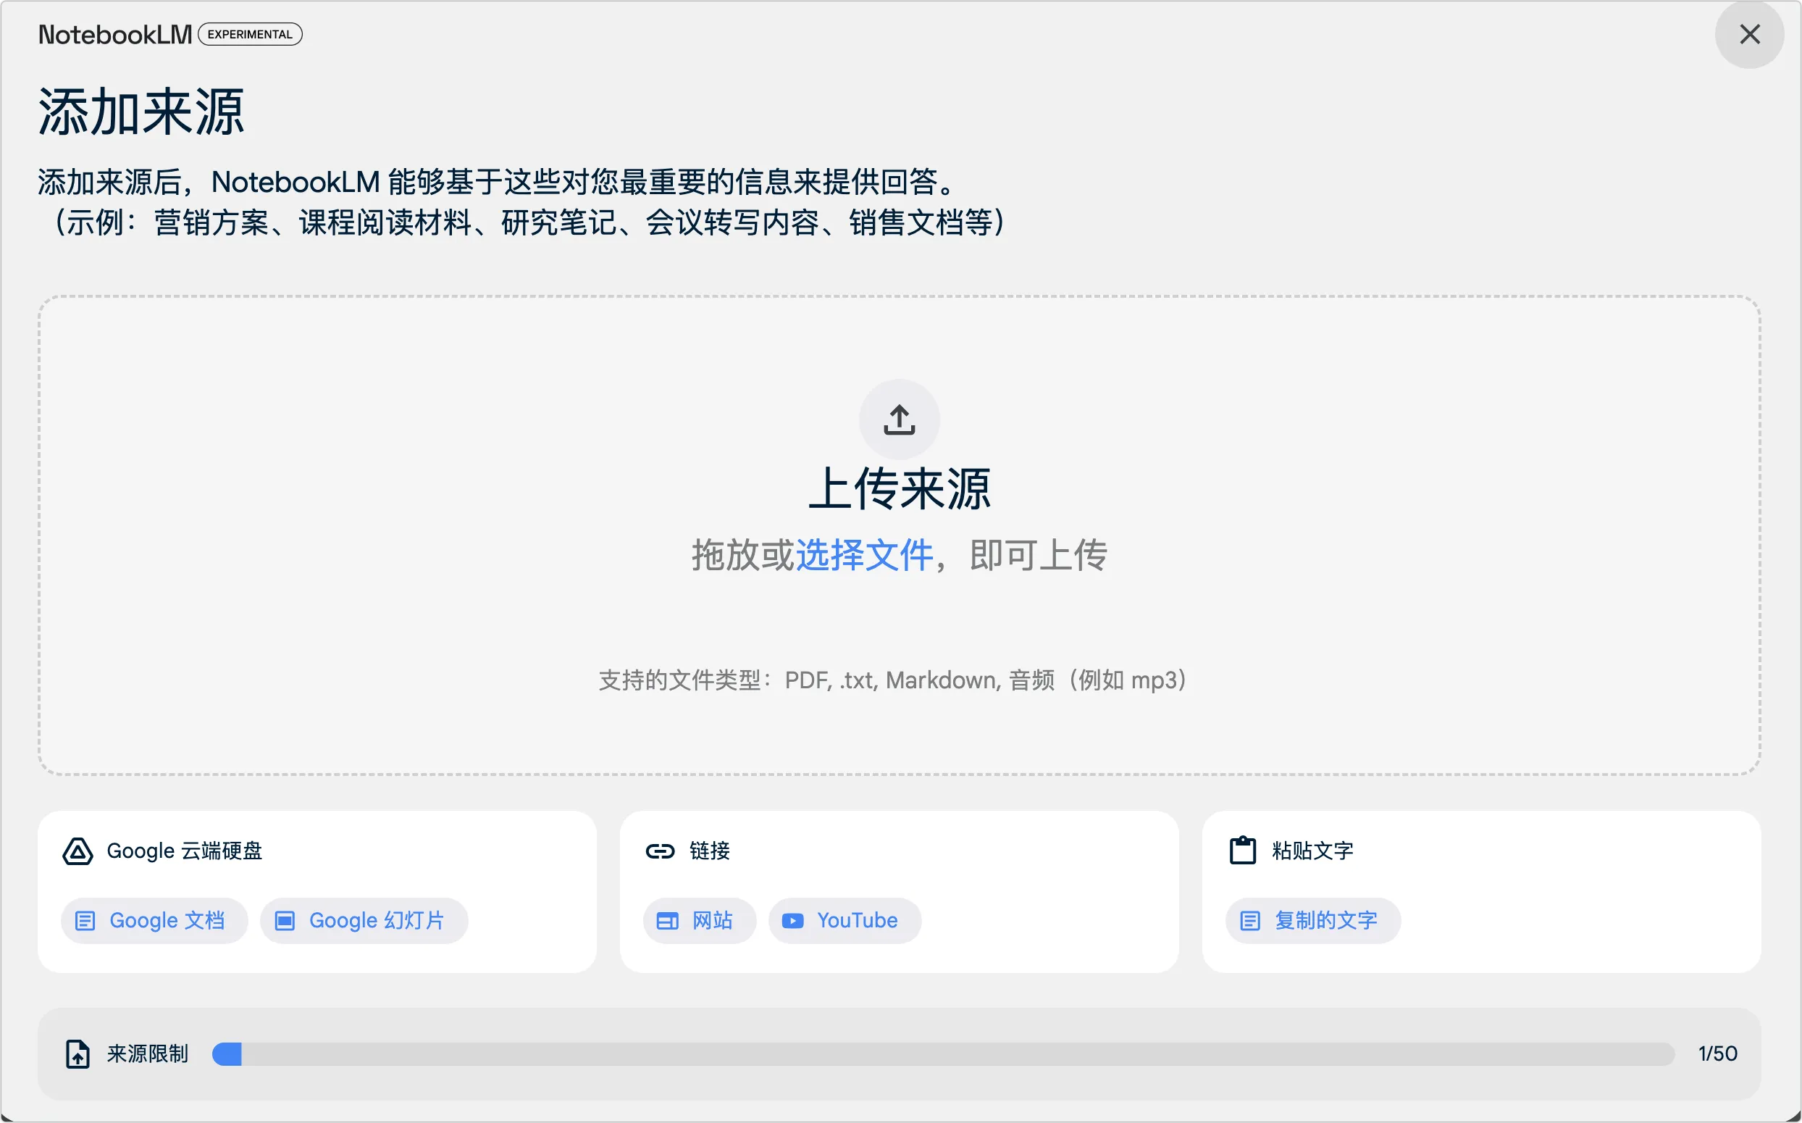Click the chain link icon
The height and width of the screenshot is (1123, 1802).
click(659, 851)
